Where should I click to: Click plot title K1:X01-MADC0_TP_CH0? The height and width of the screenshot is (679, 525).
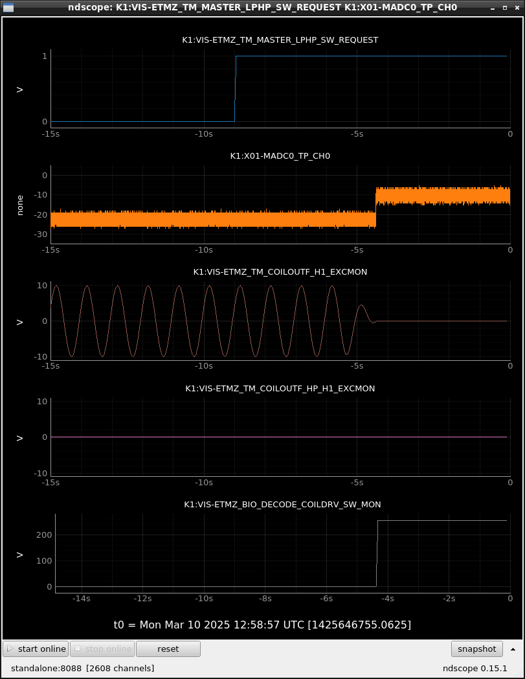[280, 156]
